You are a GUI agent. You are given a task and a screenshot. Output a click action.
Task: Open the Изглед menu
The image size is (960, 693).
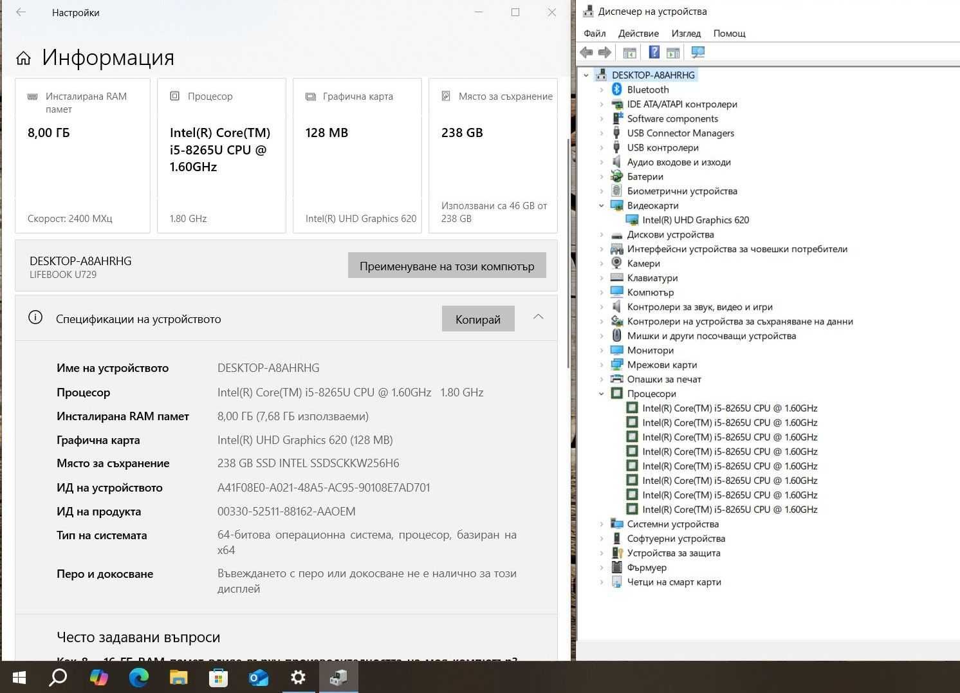coord(685,33)
